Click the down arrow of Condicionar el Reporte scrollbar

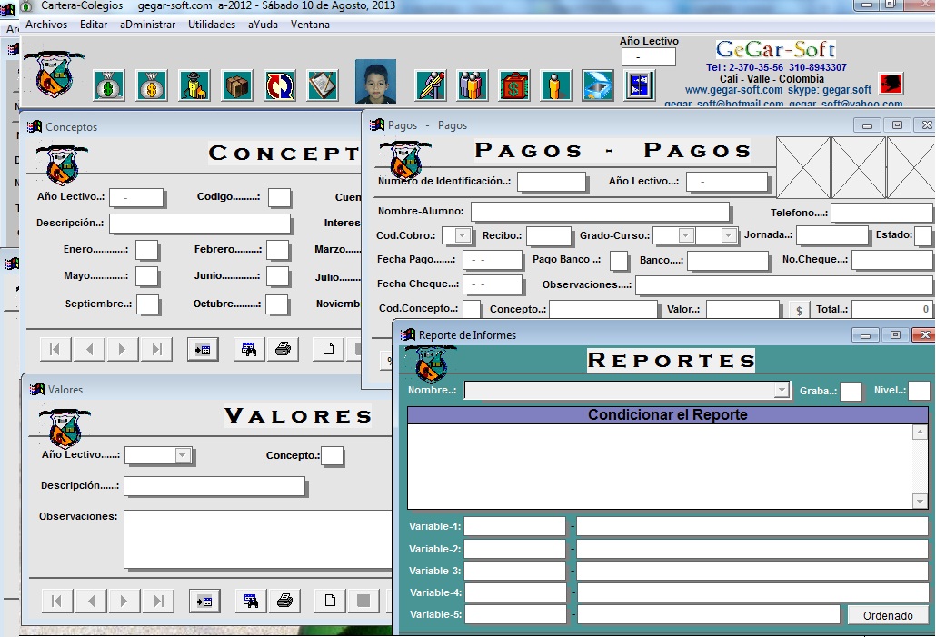pos(920,502)
